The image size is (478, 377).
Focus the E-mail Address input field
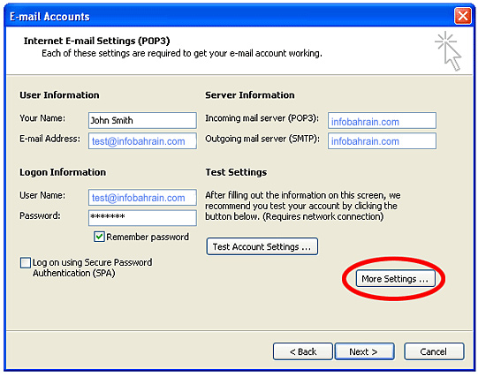tap(142, 141)
